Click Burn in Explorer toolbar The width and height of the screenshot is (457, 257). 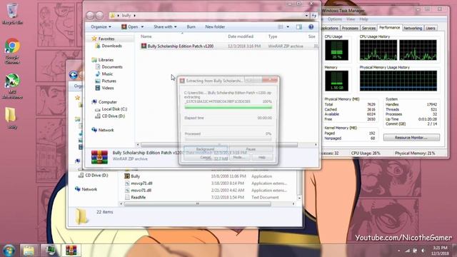pyautogui.click(x=191, y=27)
